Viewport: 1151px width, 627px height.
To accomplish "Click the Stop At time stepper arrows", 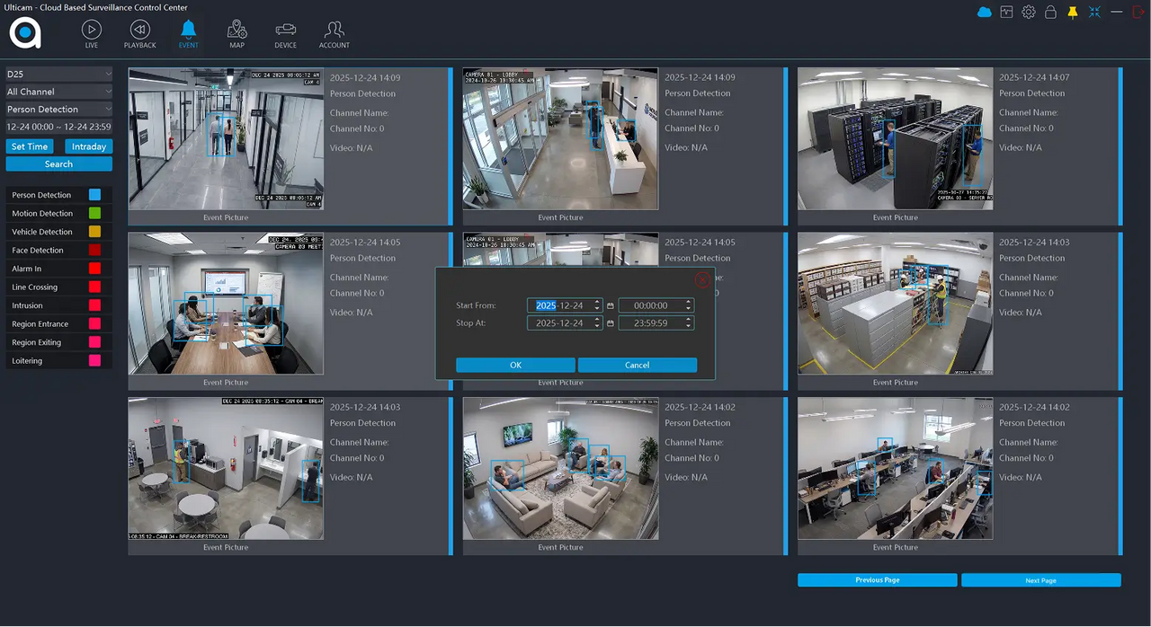I will tap(689, 322).
